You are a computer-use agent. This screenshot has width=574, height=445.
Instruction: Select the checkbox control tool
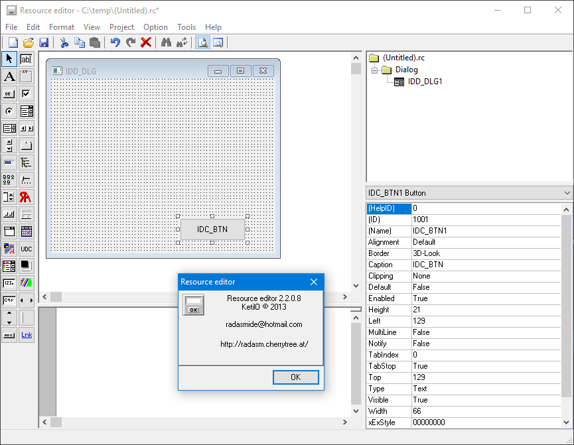(26, 94)
